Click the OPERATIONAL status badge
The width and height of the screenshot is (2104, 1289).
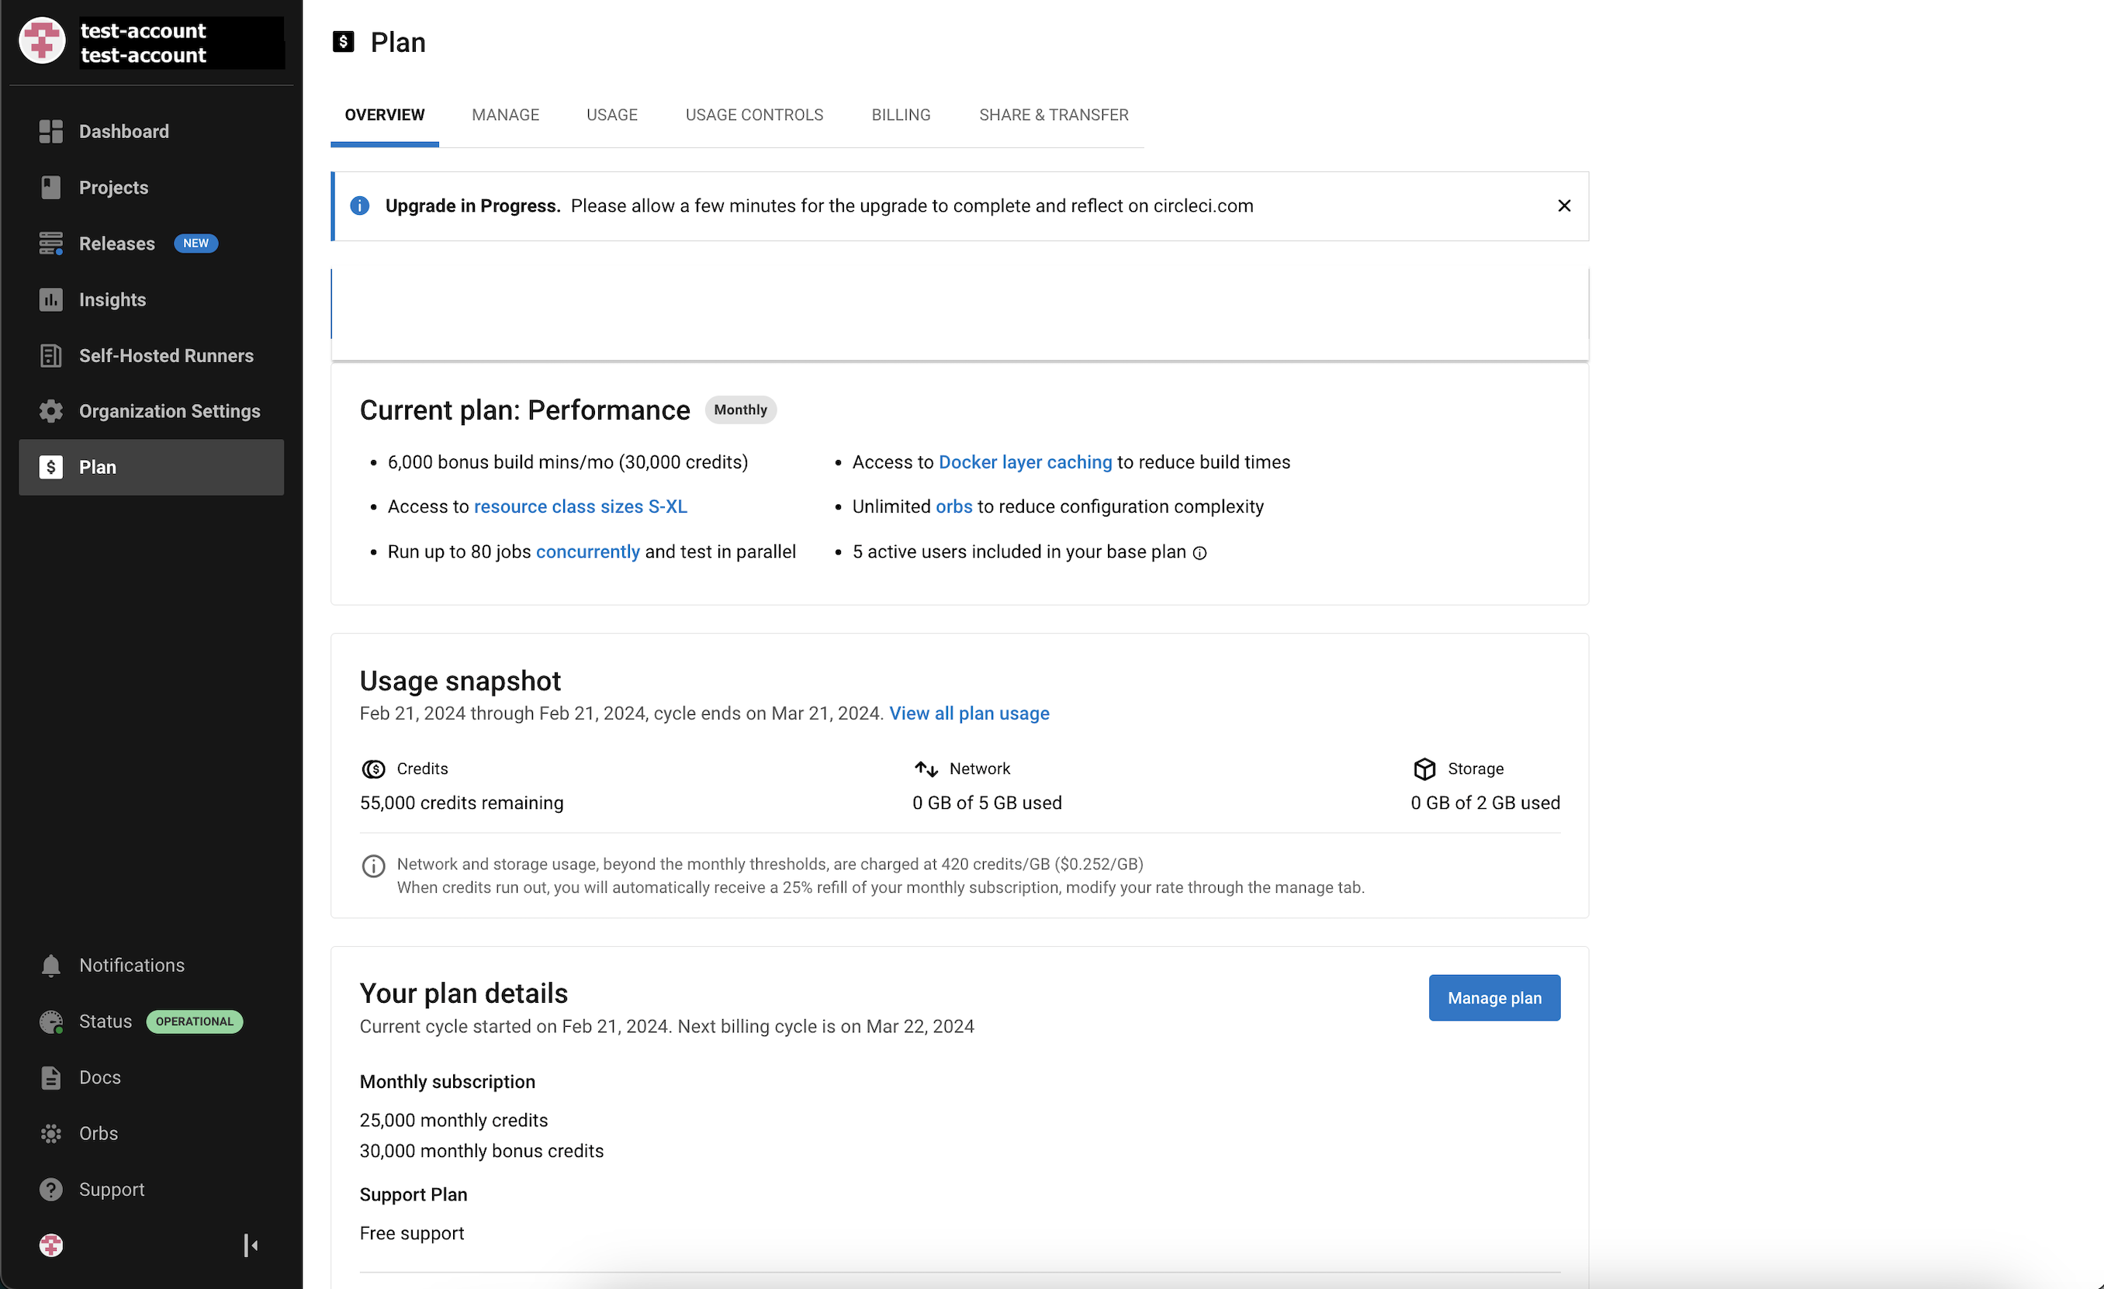click(x=195, y=1021)
